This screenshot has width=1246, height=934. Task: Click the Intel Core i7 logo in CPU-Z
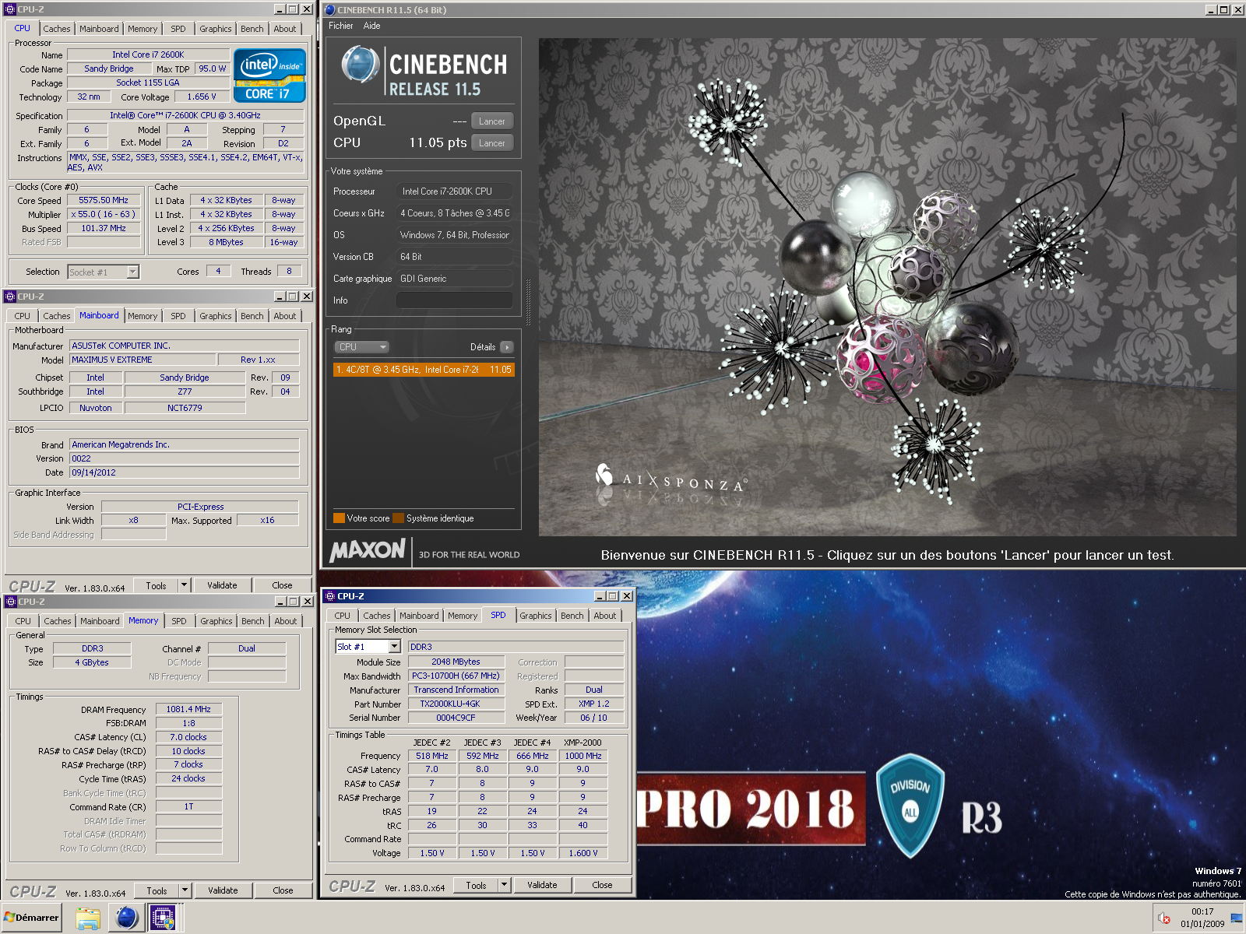pyautogui.click(x=269, y=75)
